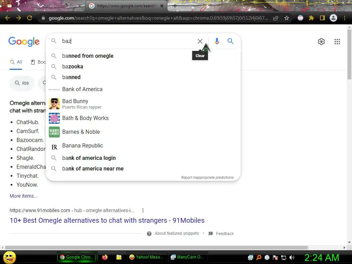The height and width of the screenshot is (264, 352).
Task: Click the striped extension icon in toolbar
Action: [300, 18]
